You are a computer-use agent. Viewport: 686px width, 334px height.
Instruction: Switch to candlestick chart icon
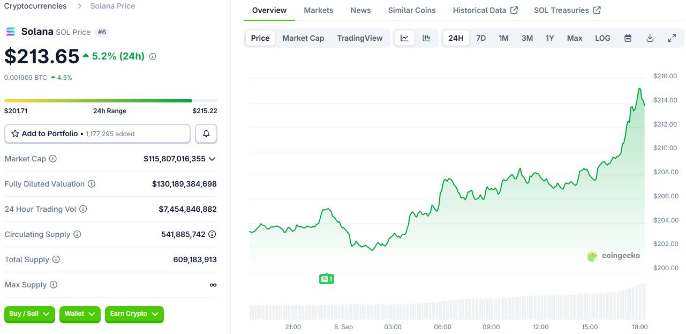click(426, 38)
